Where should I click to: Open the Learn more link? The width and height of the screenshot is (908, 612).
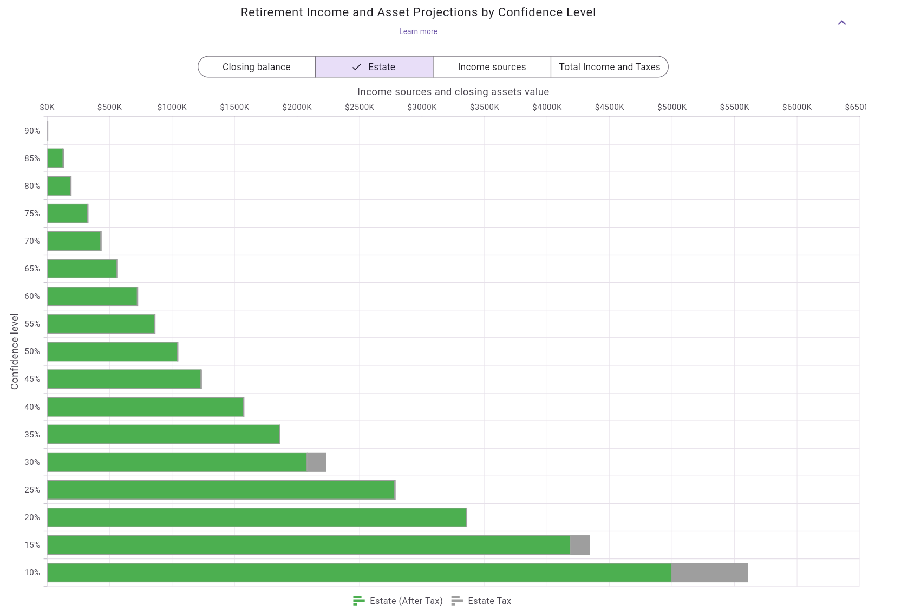(x=418, y=31)
